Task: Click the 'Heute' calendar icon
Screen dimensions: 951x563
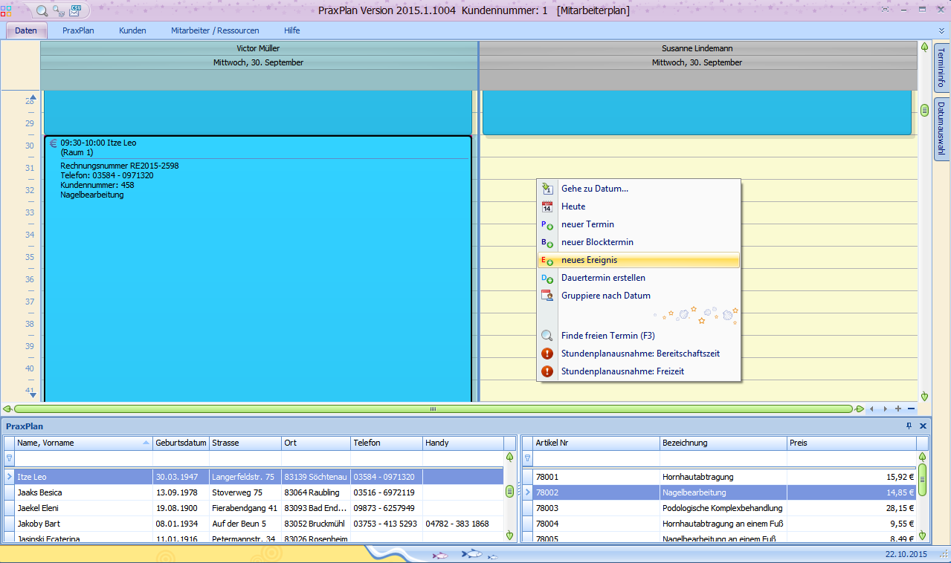Action: click(547, 206)
